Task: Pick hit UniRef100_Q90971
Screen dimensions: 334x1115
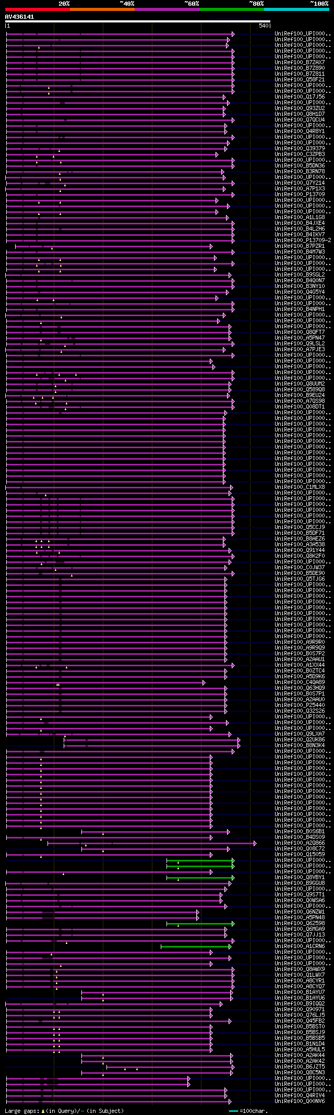Action: (300, 1010)
